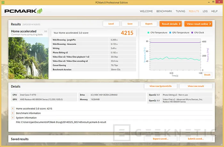224x147 pixels.
Task: Maximize the PCMark 8 window
Action: tap(213, 2)
